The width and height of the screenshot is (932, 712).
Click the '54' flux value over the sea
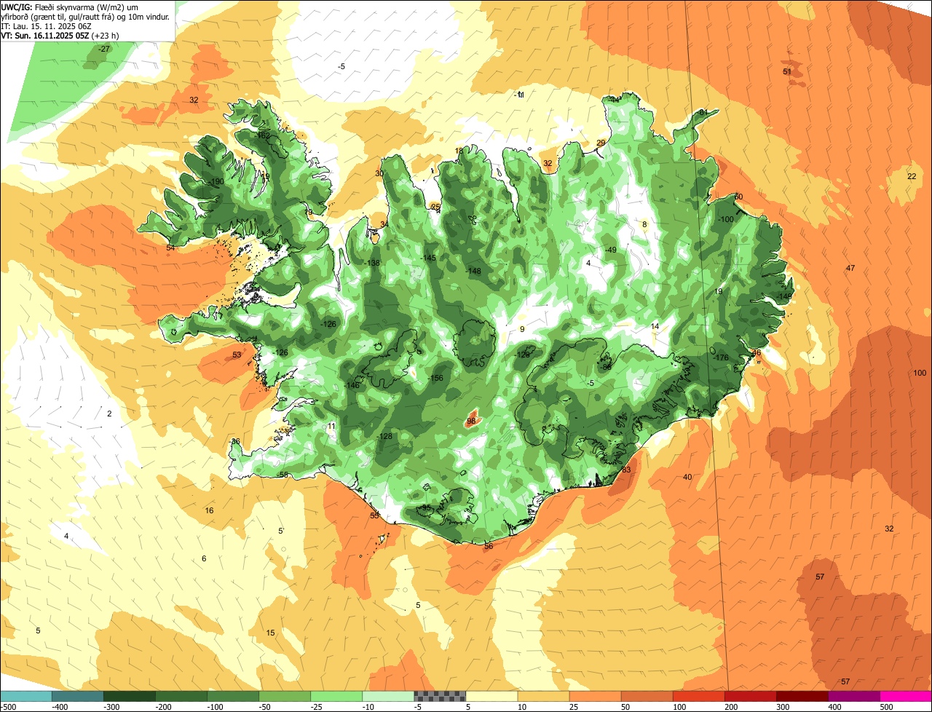(x=170, y=248)
